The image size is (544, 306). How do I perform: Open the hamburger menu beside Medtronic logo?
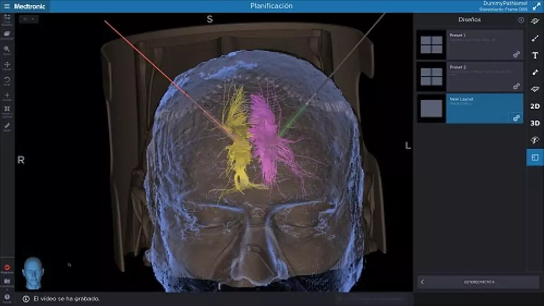pyautogui.click(x=6, y=6)
